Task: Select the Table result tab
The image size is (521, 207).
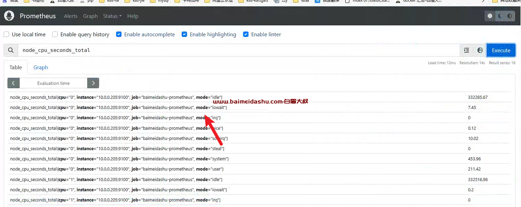Action: [x=16, y=67]
